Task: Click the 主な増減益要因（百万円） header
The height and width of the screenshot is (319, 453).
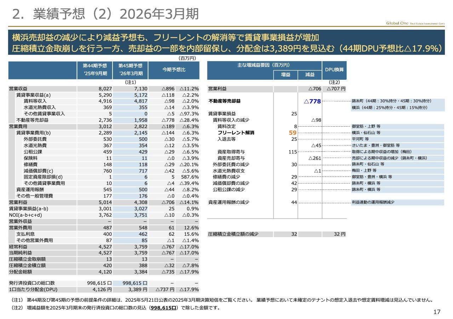Action: [264, 65]
